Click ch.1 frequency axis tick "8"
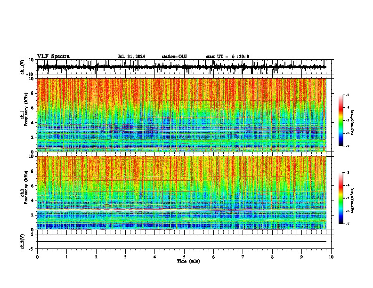The width and height of the screenshot is (373, 288). pos(33,93)
